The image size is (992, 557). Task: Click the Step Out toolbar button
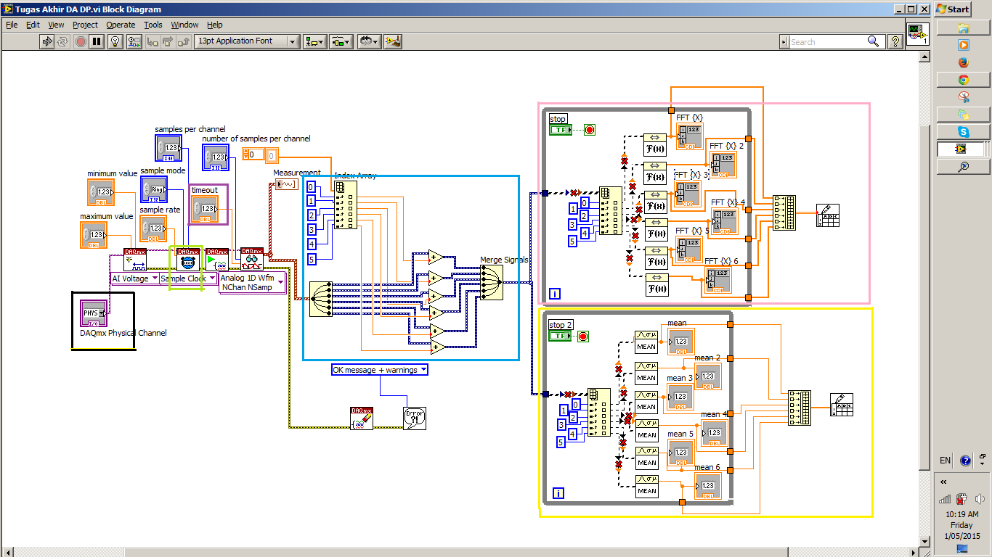pos(184,41)
